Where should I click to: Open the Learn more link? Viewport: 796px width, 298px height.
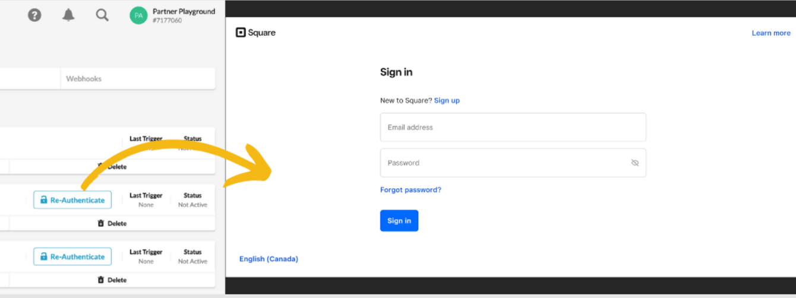pyautogui.click(x=771, y=33)
